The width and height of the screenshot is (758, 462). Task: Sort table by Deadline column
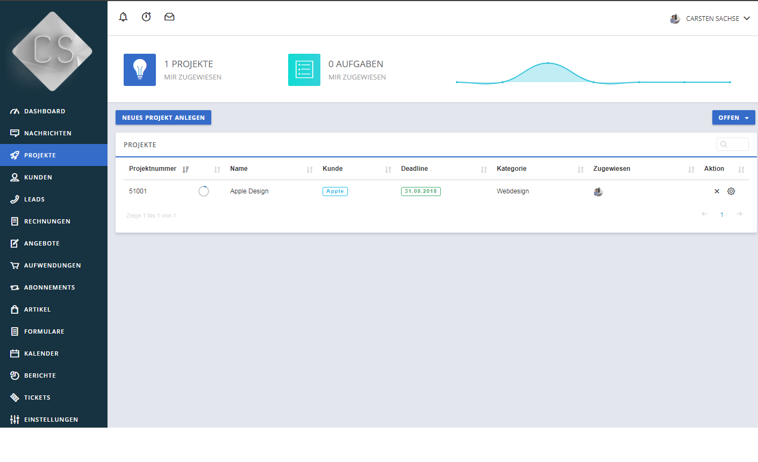pyautogui.click(x=414, y=169)
